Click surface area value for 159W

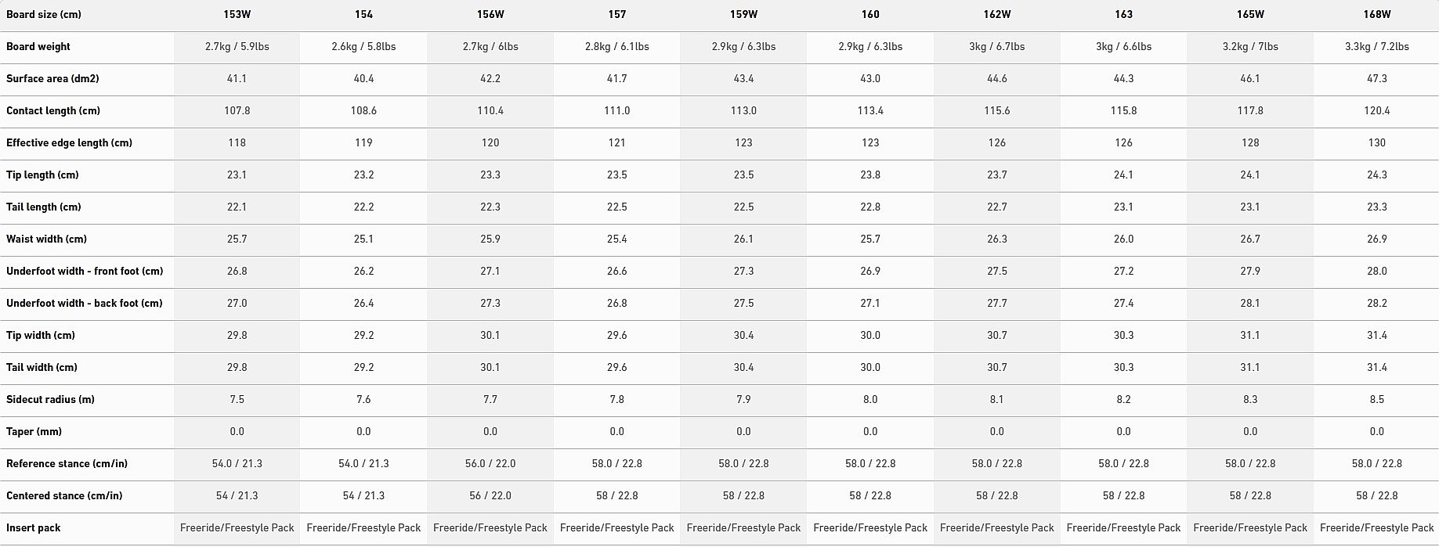coord(743,78)
